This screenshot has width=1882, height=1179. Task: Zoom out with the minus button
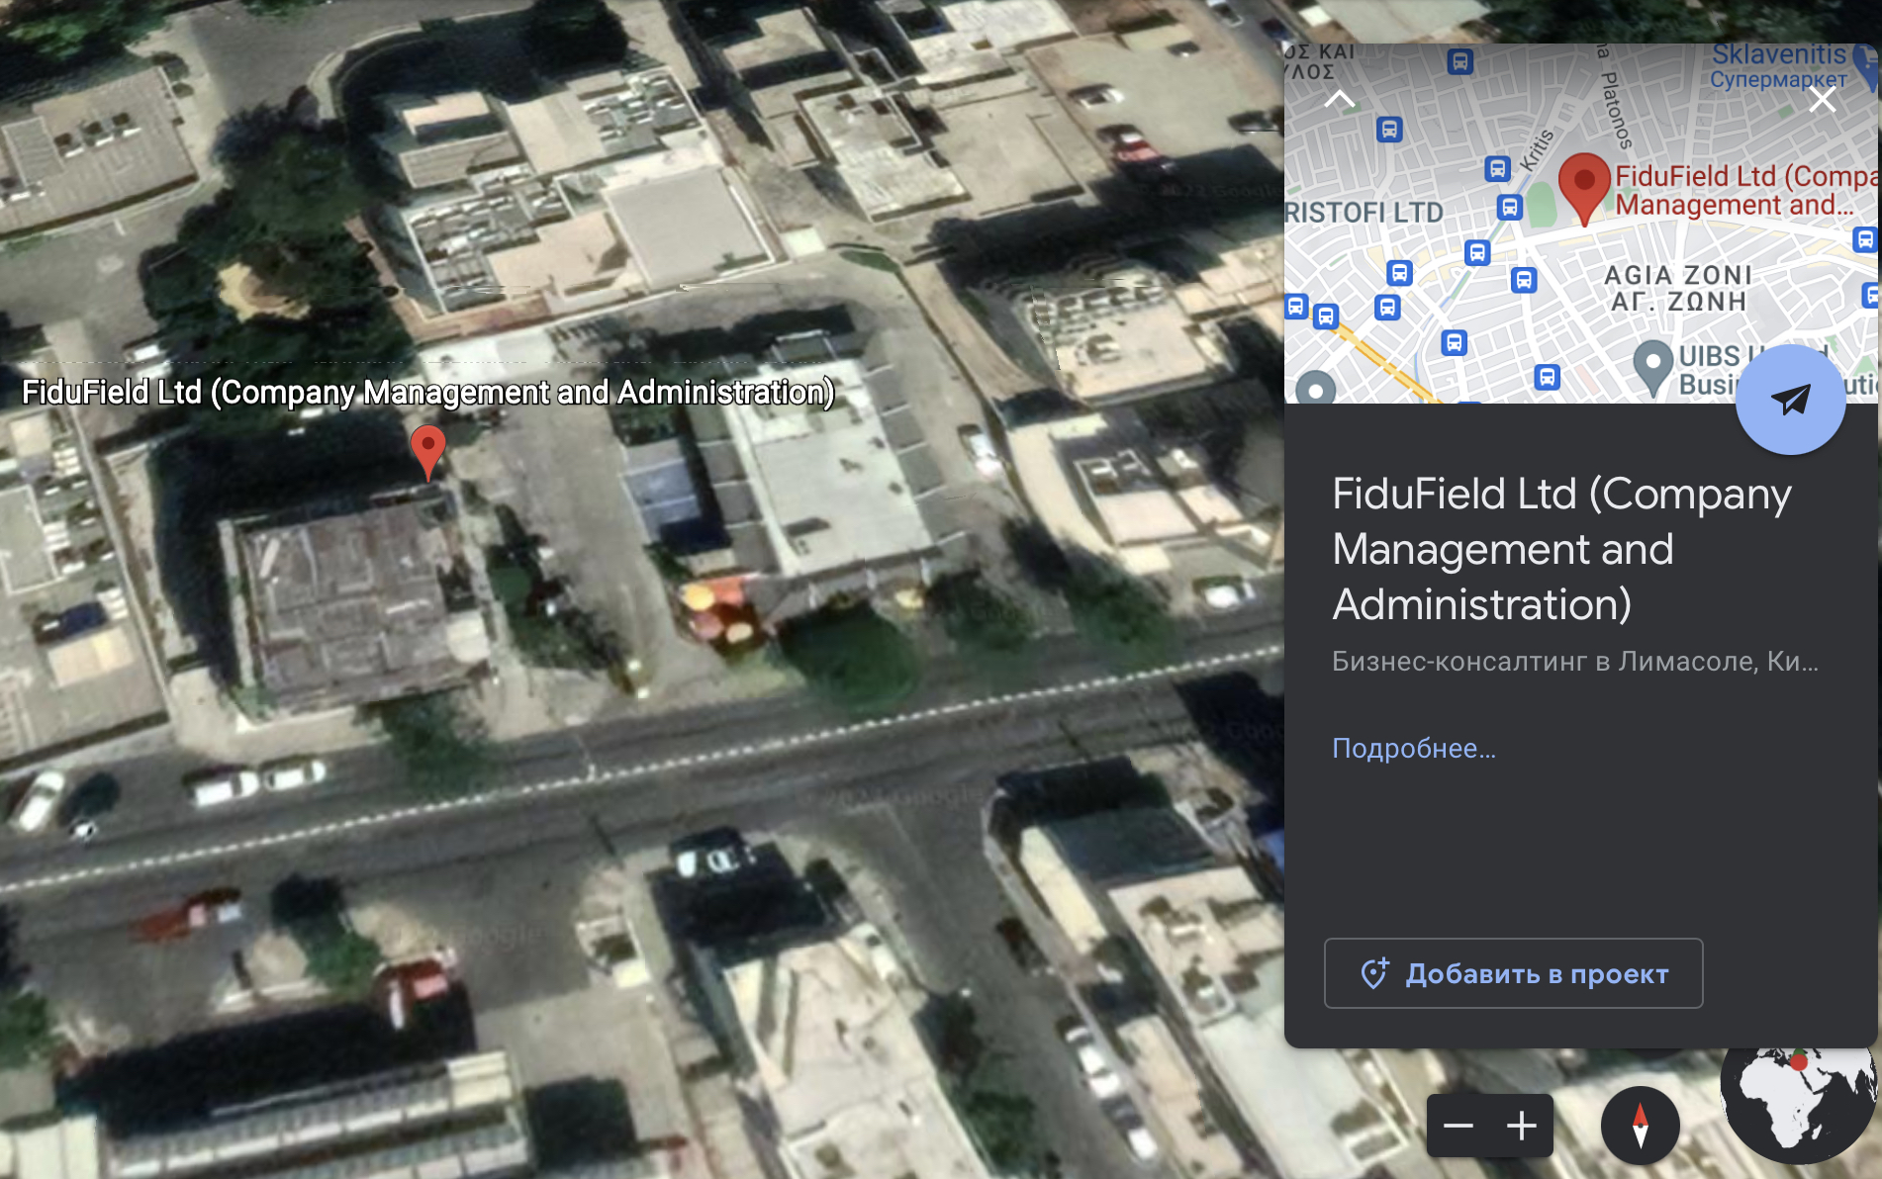1459,1126
